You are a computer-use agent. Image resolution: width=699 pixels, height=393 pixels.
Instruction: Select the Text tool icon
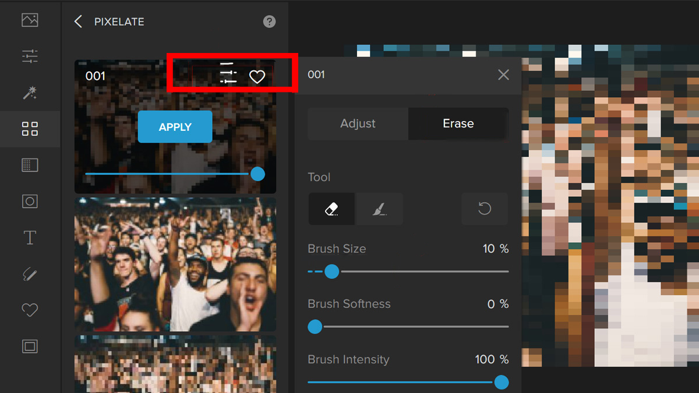pos(30,238)
